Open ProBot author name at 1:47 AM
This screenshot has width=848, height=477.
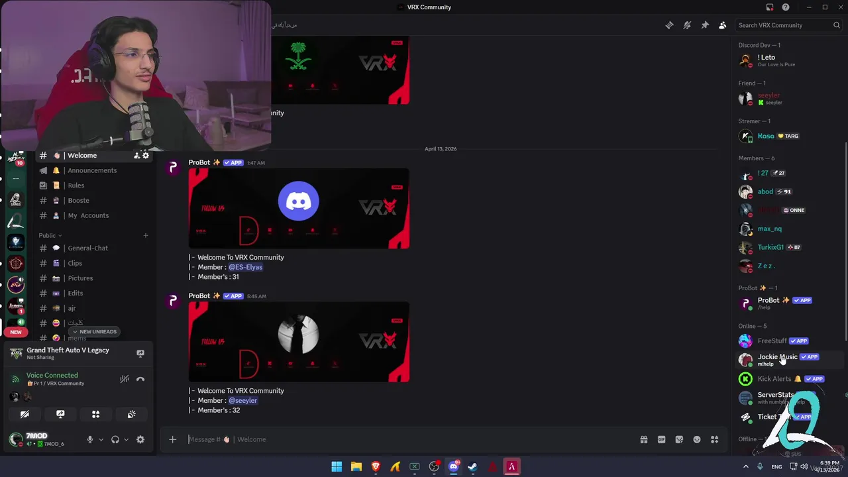coord(199,162)
